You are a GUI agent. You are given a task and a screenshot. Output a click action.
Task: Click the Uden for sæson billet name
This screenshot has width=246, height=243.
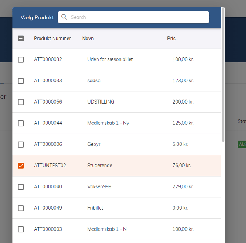(x=110, y=59)
